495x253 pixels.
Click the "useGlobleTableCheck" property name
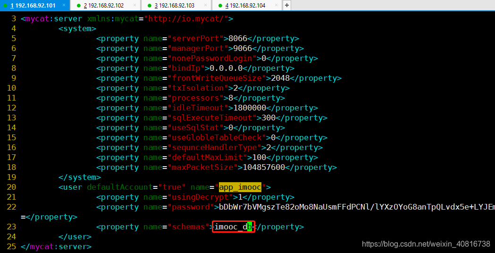coord(217,138)
